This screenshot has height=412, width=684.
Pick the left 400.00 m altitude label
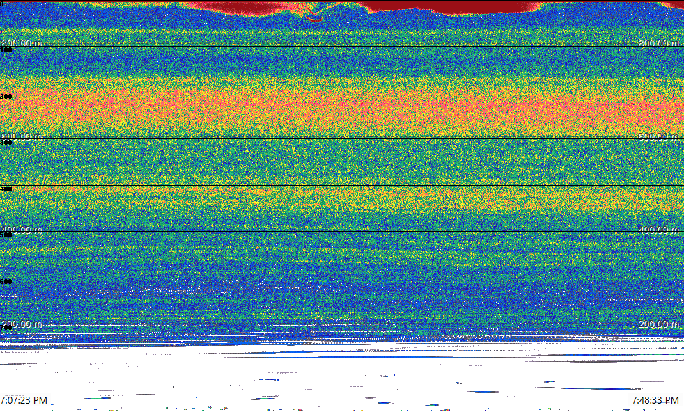pos(22,230)
